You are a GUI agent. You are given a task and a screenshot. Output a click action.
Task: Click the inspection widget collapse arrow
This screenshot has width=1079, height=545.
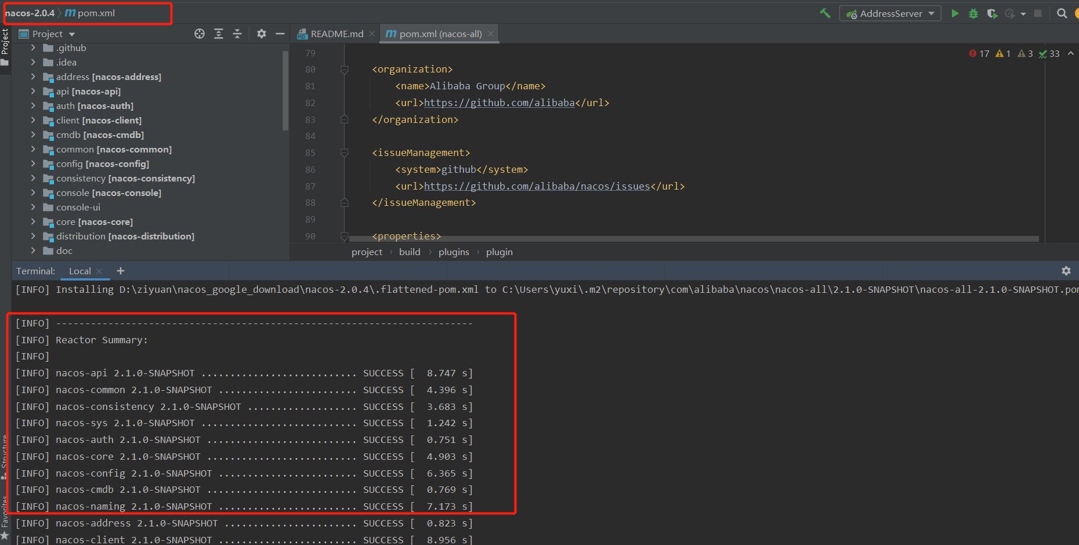(x=1071, y=53)
